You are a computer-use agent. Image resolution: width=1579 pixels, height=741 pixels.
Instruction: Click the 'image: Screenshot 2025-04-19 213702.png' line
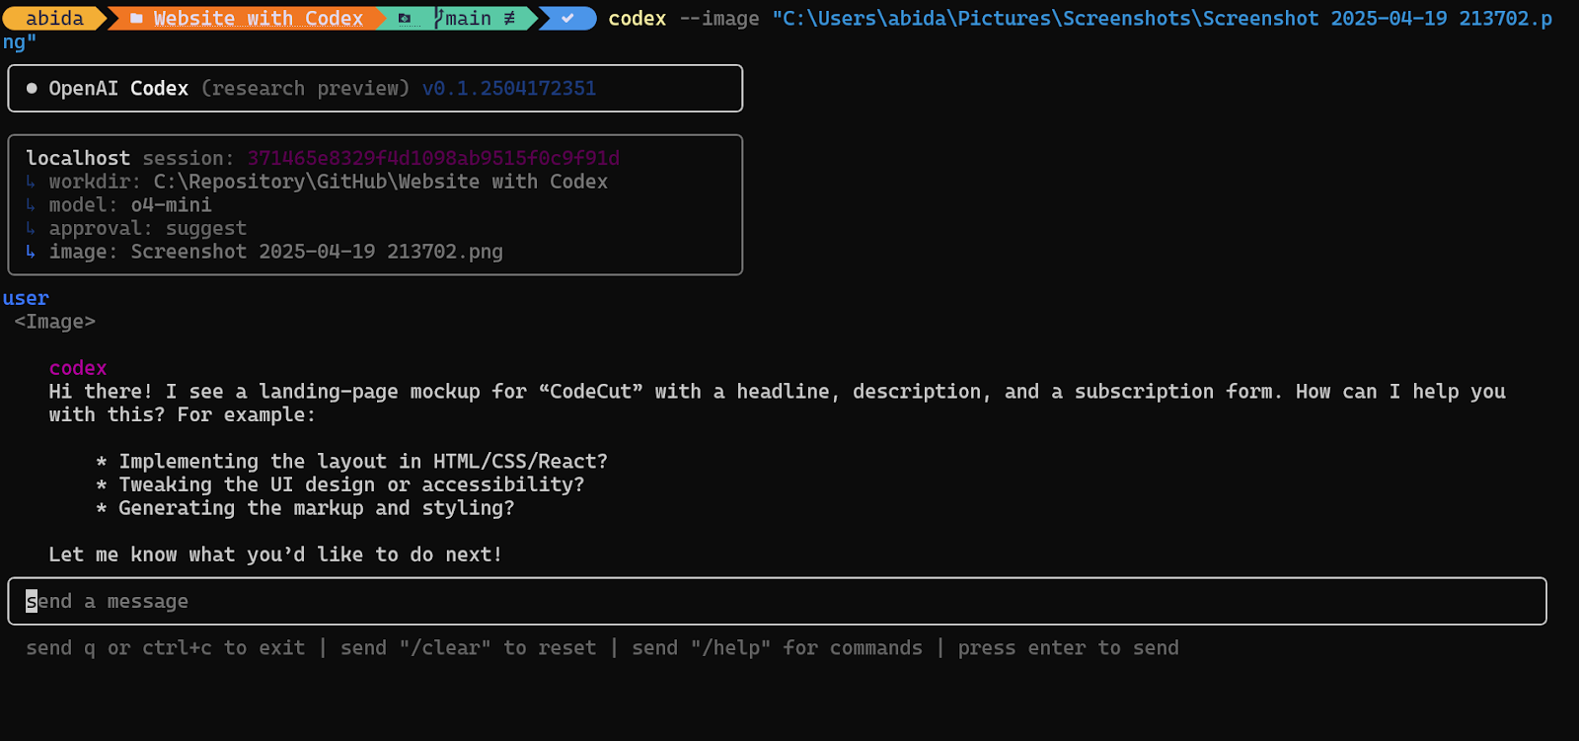(276, 252)
